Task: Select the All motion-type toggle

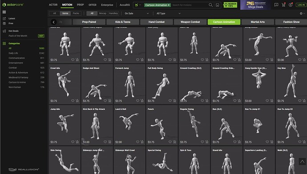Action: (x=92, y=13)
